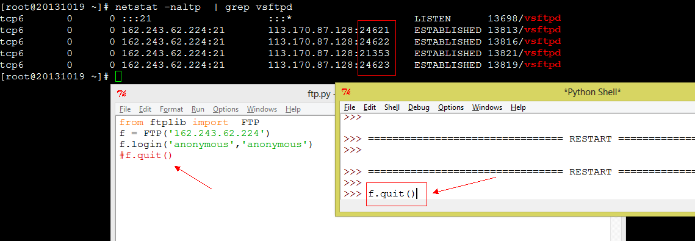Viewport: 695px width, 241px height.
Task: Click the *Python Shell* window title
Action: [592, 92]
